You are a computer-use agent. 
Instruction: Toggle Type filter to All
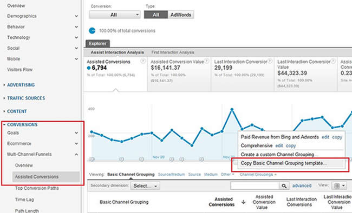click(156, 15)
